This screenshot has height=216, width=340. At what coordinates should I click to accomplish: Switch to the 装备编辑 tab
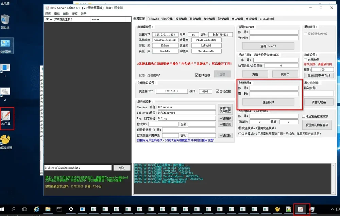tap(195, 19)
